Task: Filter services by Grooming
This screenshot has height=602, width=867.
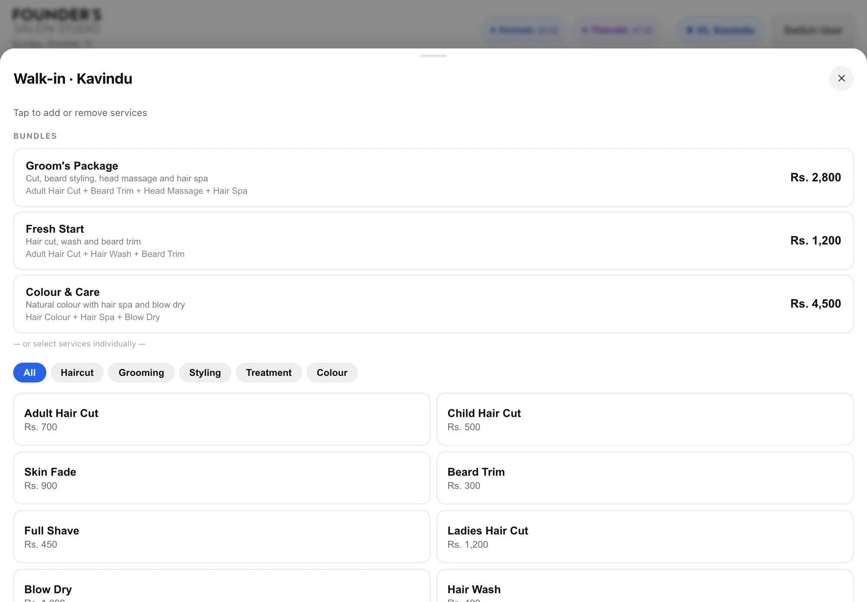Action: pos(141,372)
